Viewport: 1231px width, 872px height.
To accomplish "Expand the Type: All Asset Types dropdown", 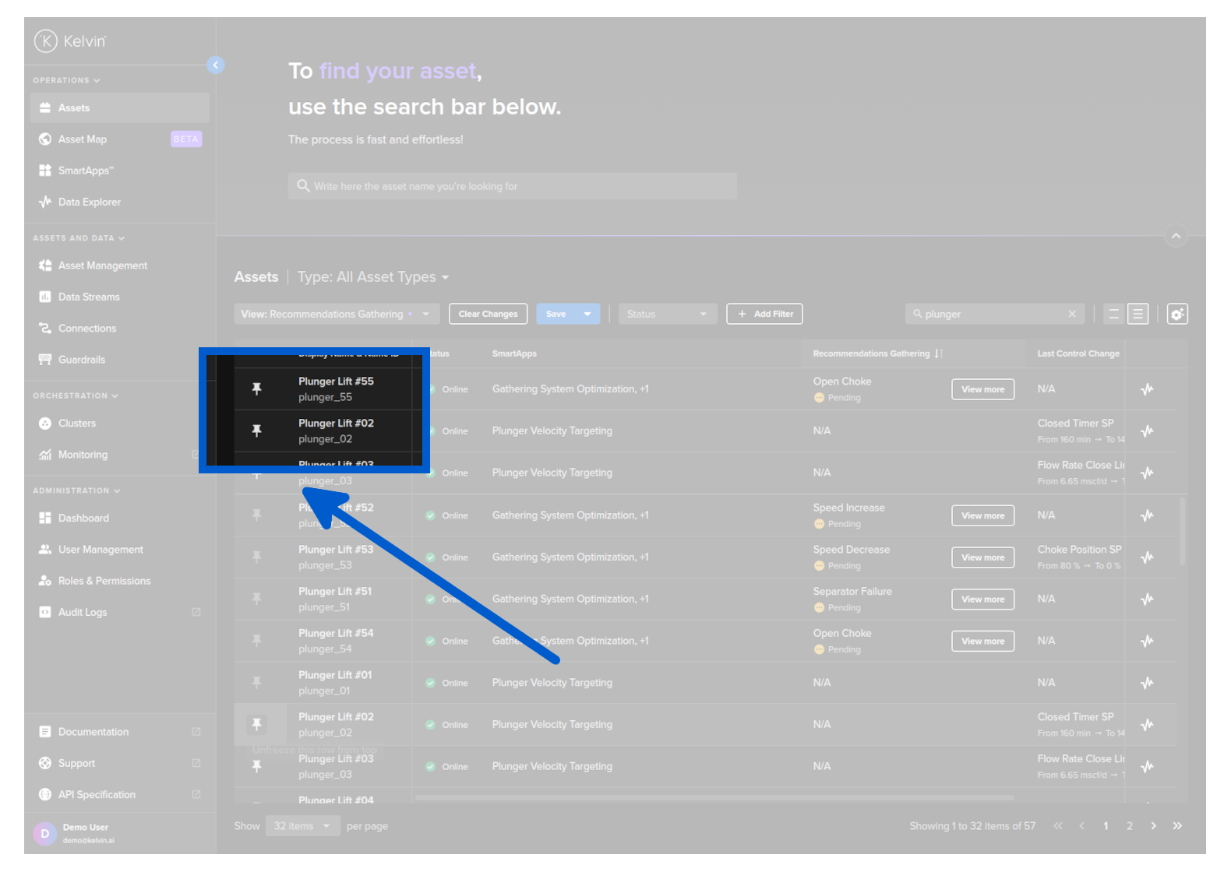I will [373, 277].
